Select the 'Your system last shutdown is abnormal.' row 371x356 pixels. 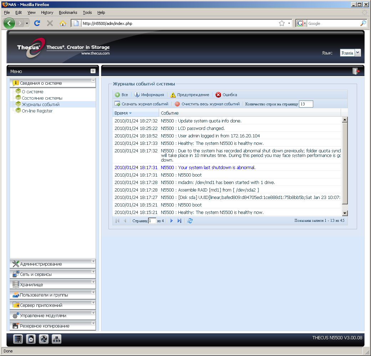click(227, 167)
